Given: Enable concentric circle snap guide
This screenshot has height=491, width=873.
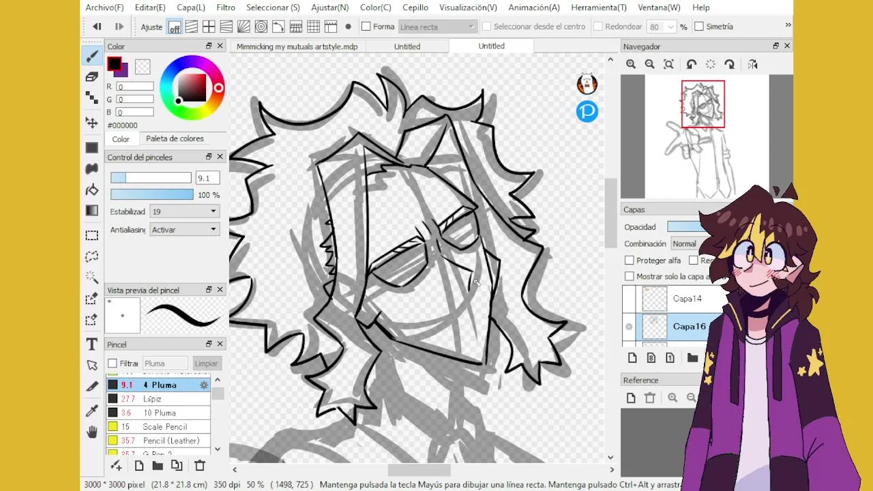Looking at the screenshot, I should (261, 27).
